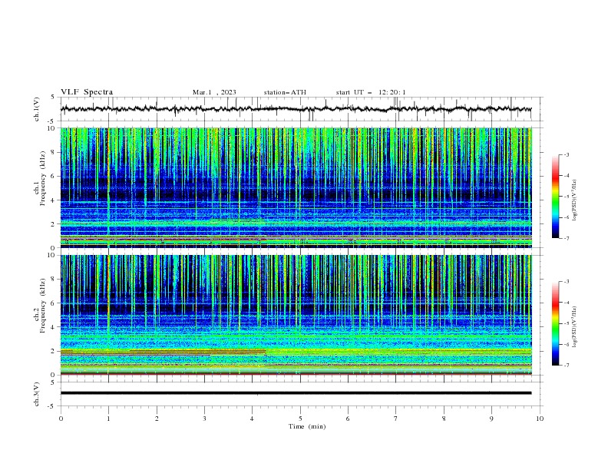Click the ch.2 colorbar 'log(PSD)(V²/Hz)' label
The height and width of the screenshot is (470, 608).
[x=574, y=327]
